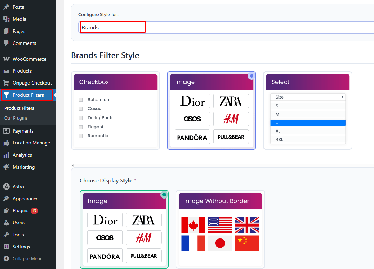This screenshot has width=374, height=269.
Task: Open the Our Plugins submenu item
Action: click(x=16, y=118)
